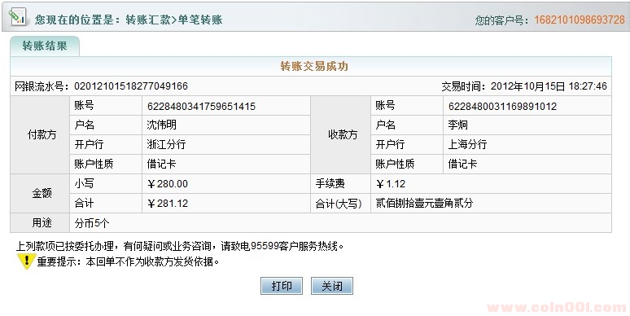Click the payee account number 6228480031169891012

click(x=503, y=107)
